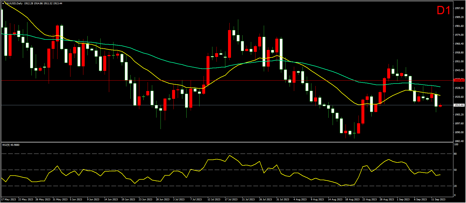Click the red 1934.63 price level tag

459,80
